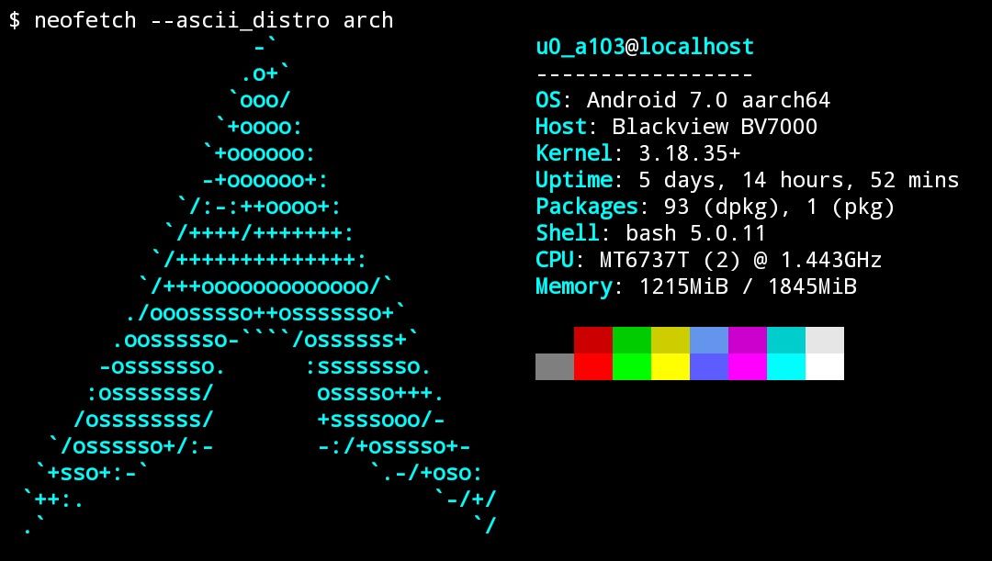Click the dark yellow color block

point(670,341)
